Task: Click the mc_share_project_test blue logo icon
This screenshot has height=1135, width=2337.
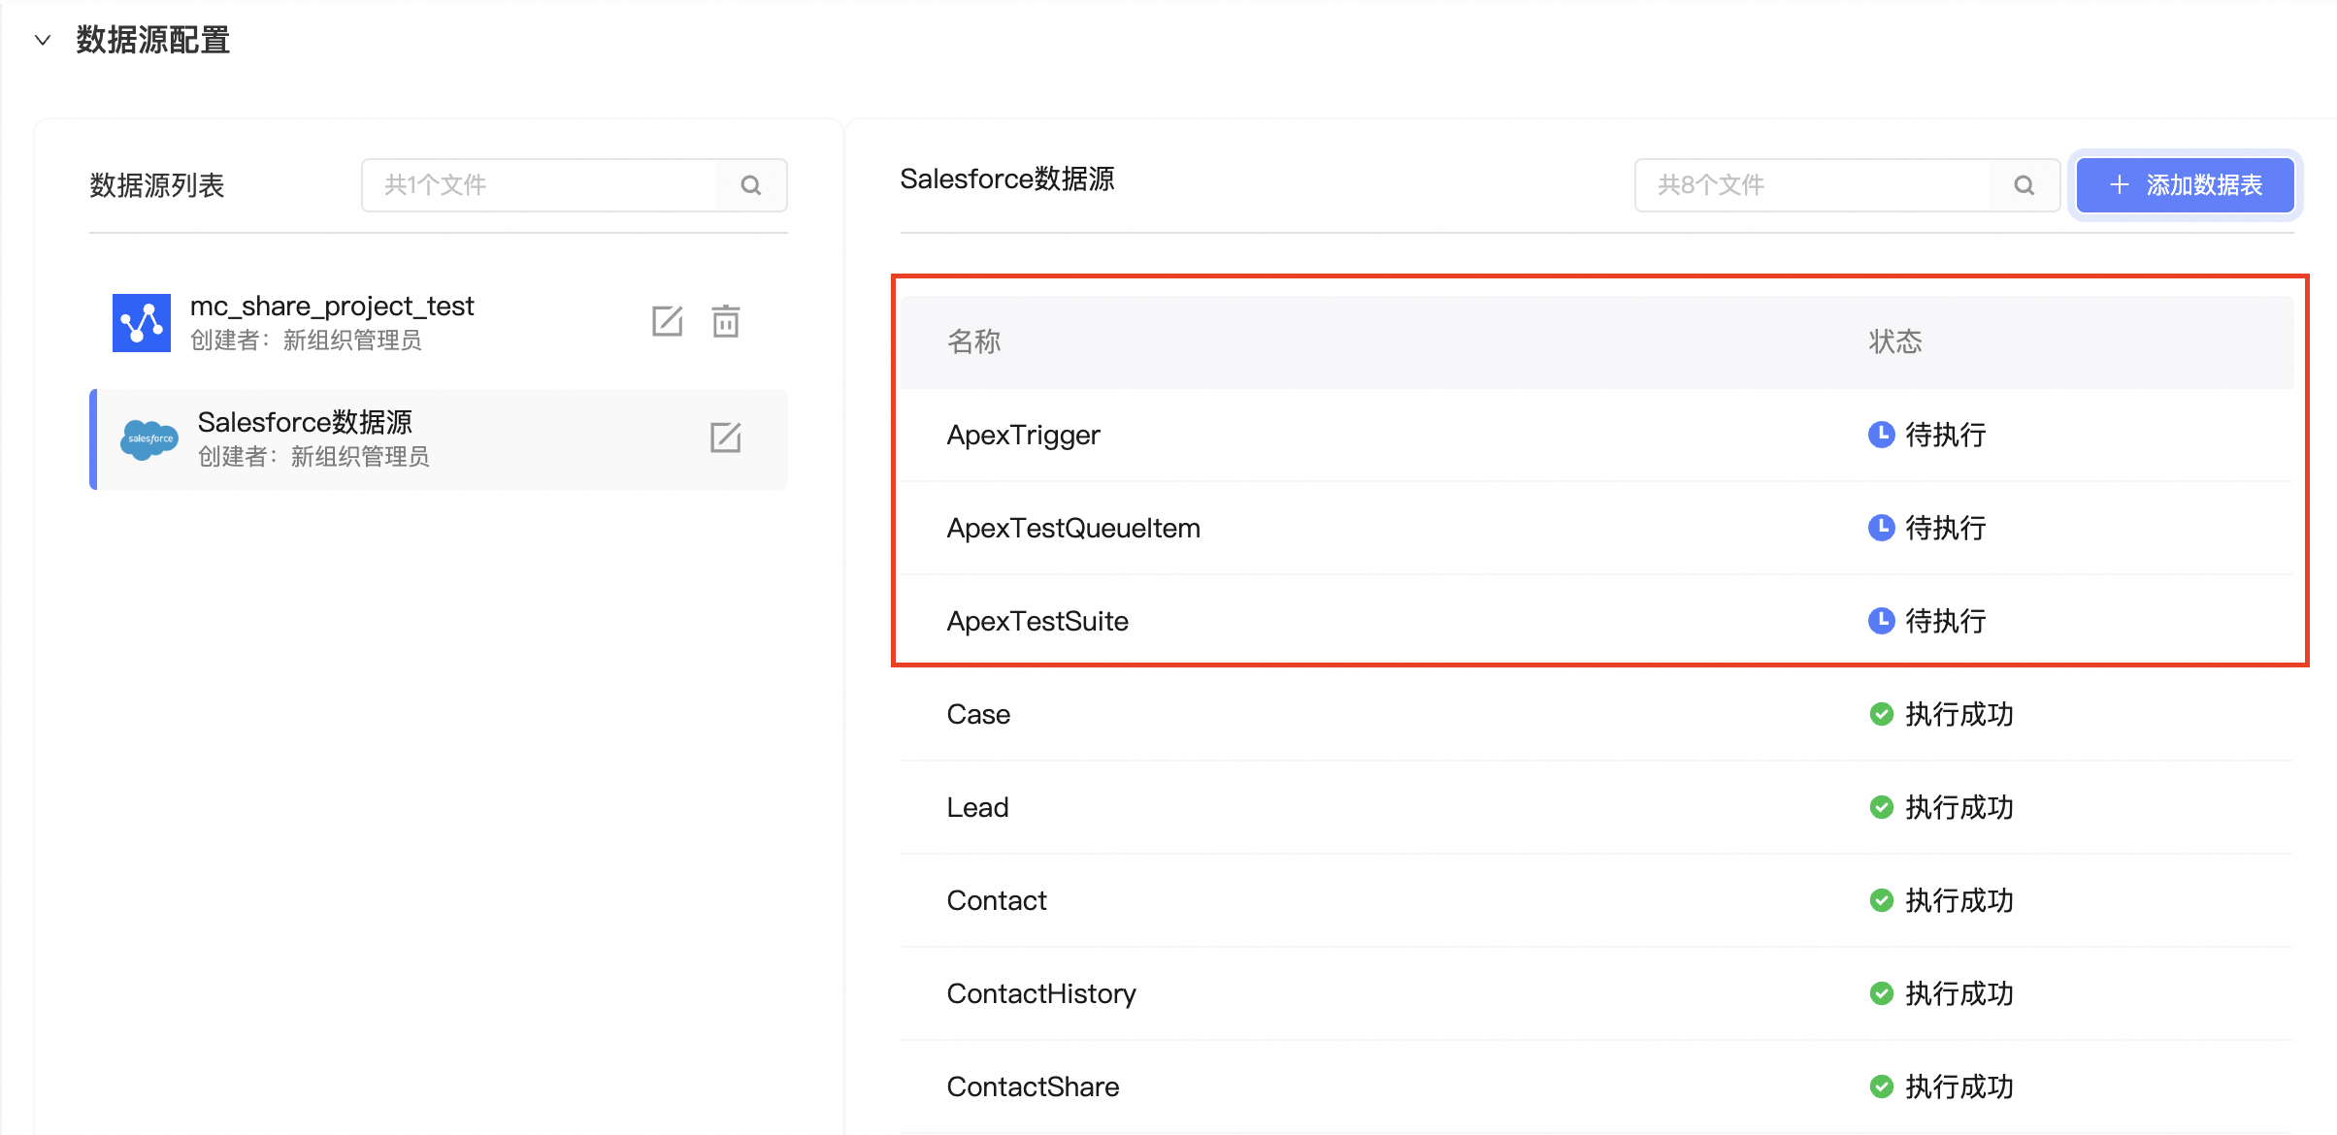Action: click(142, 322)
